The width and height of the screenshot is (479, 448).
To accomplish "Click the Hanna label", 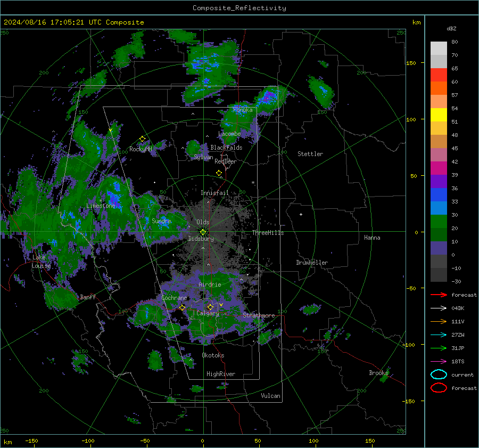I will [372, 238].
